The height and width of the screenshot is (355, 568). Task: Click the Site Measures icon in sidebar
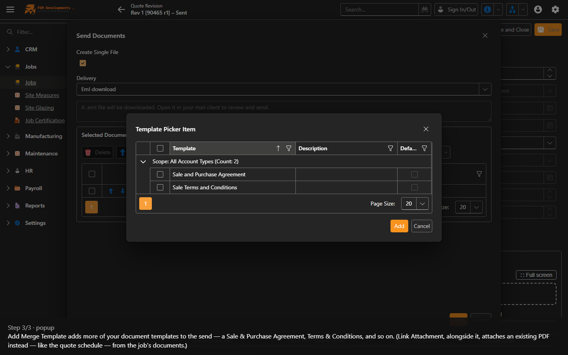coord(17,95)
